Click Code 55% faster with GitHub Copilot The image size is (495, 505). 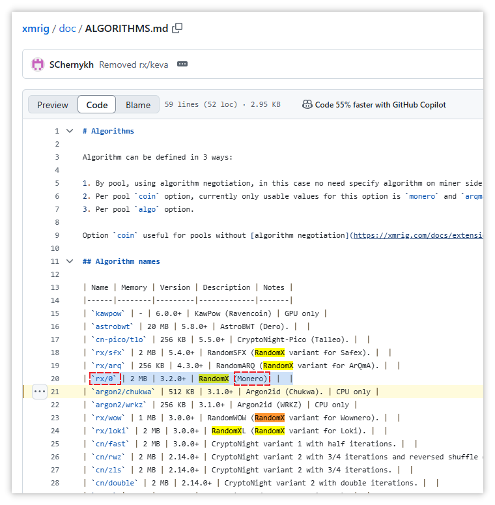click(x=380, y=104)
